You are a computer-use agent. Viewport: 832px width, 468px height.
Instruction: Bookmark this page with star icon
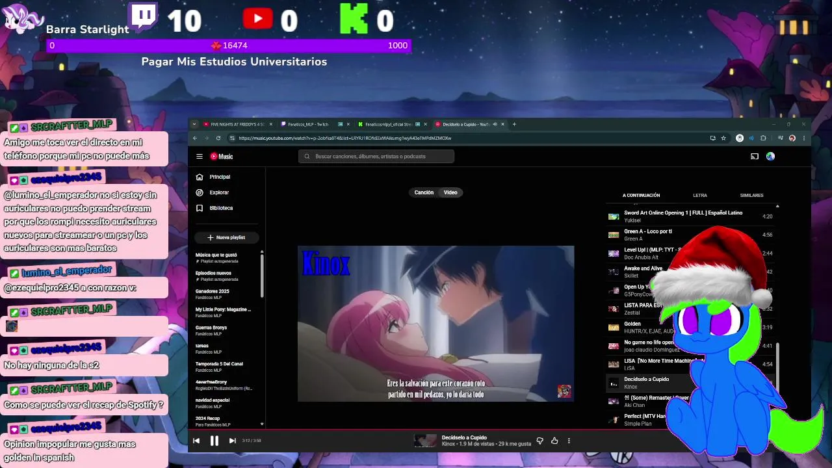point(723,138)
